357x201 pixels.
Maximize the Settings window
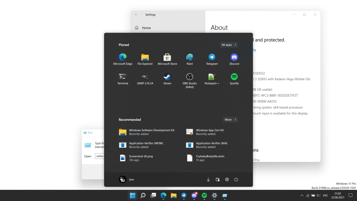(305, 15)
